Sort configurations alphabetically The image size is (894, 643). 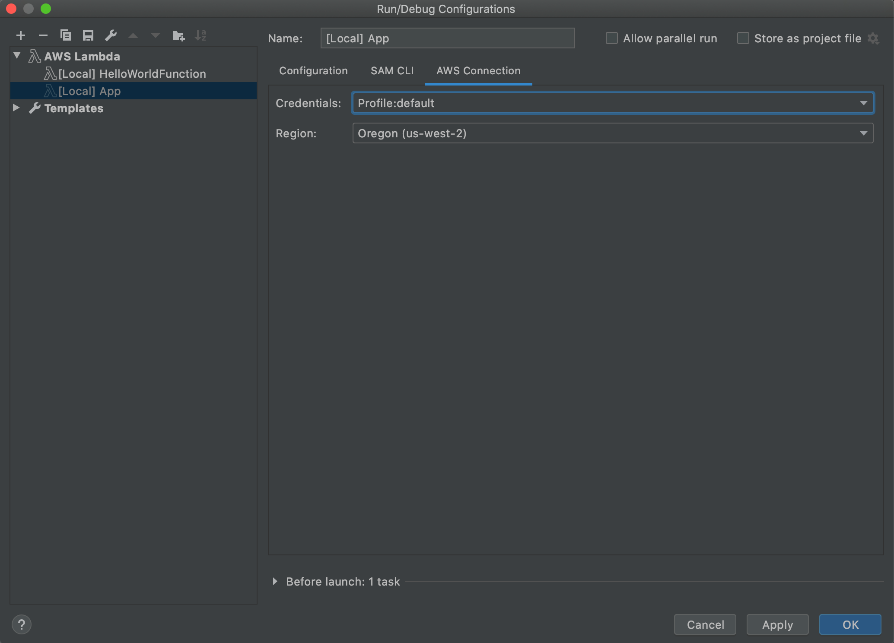pyautogui.click(x=200, y=35)
